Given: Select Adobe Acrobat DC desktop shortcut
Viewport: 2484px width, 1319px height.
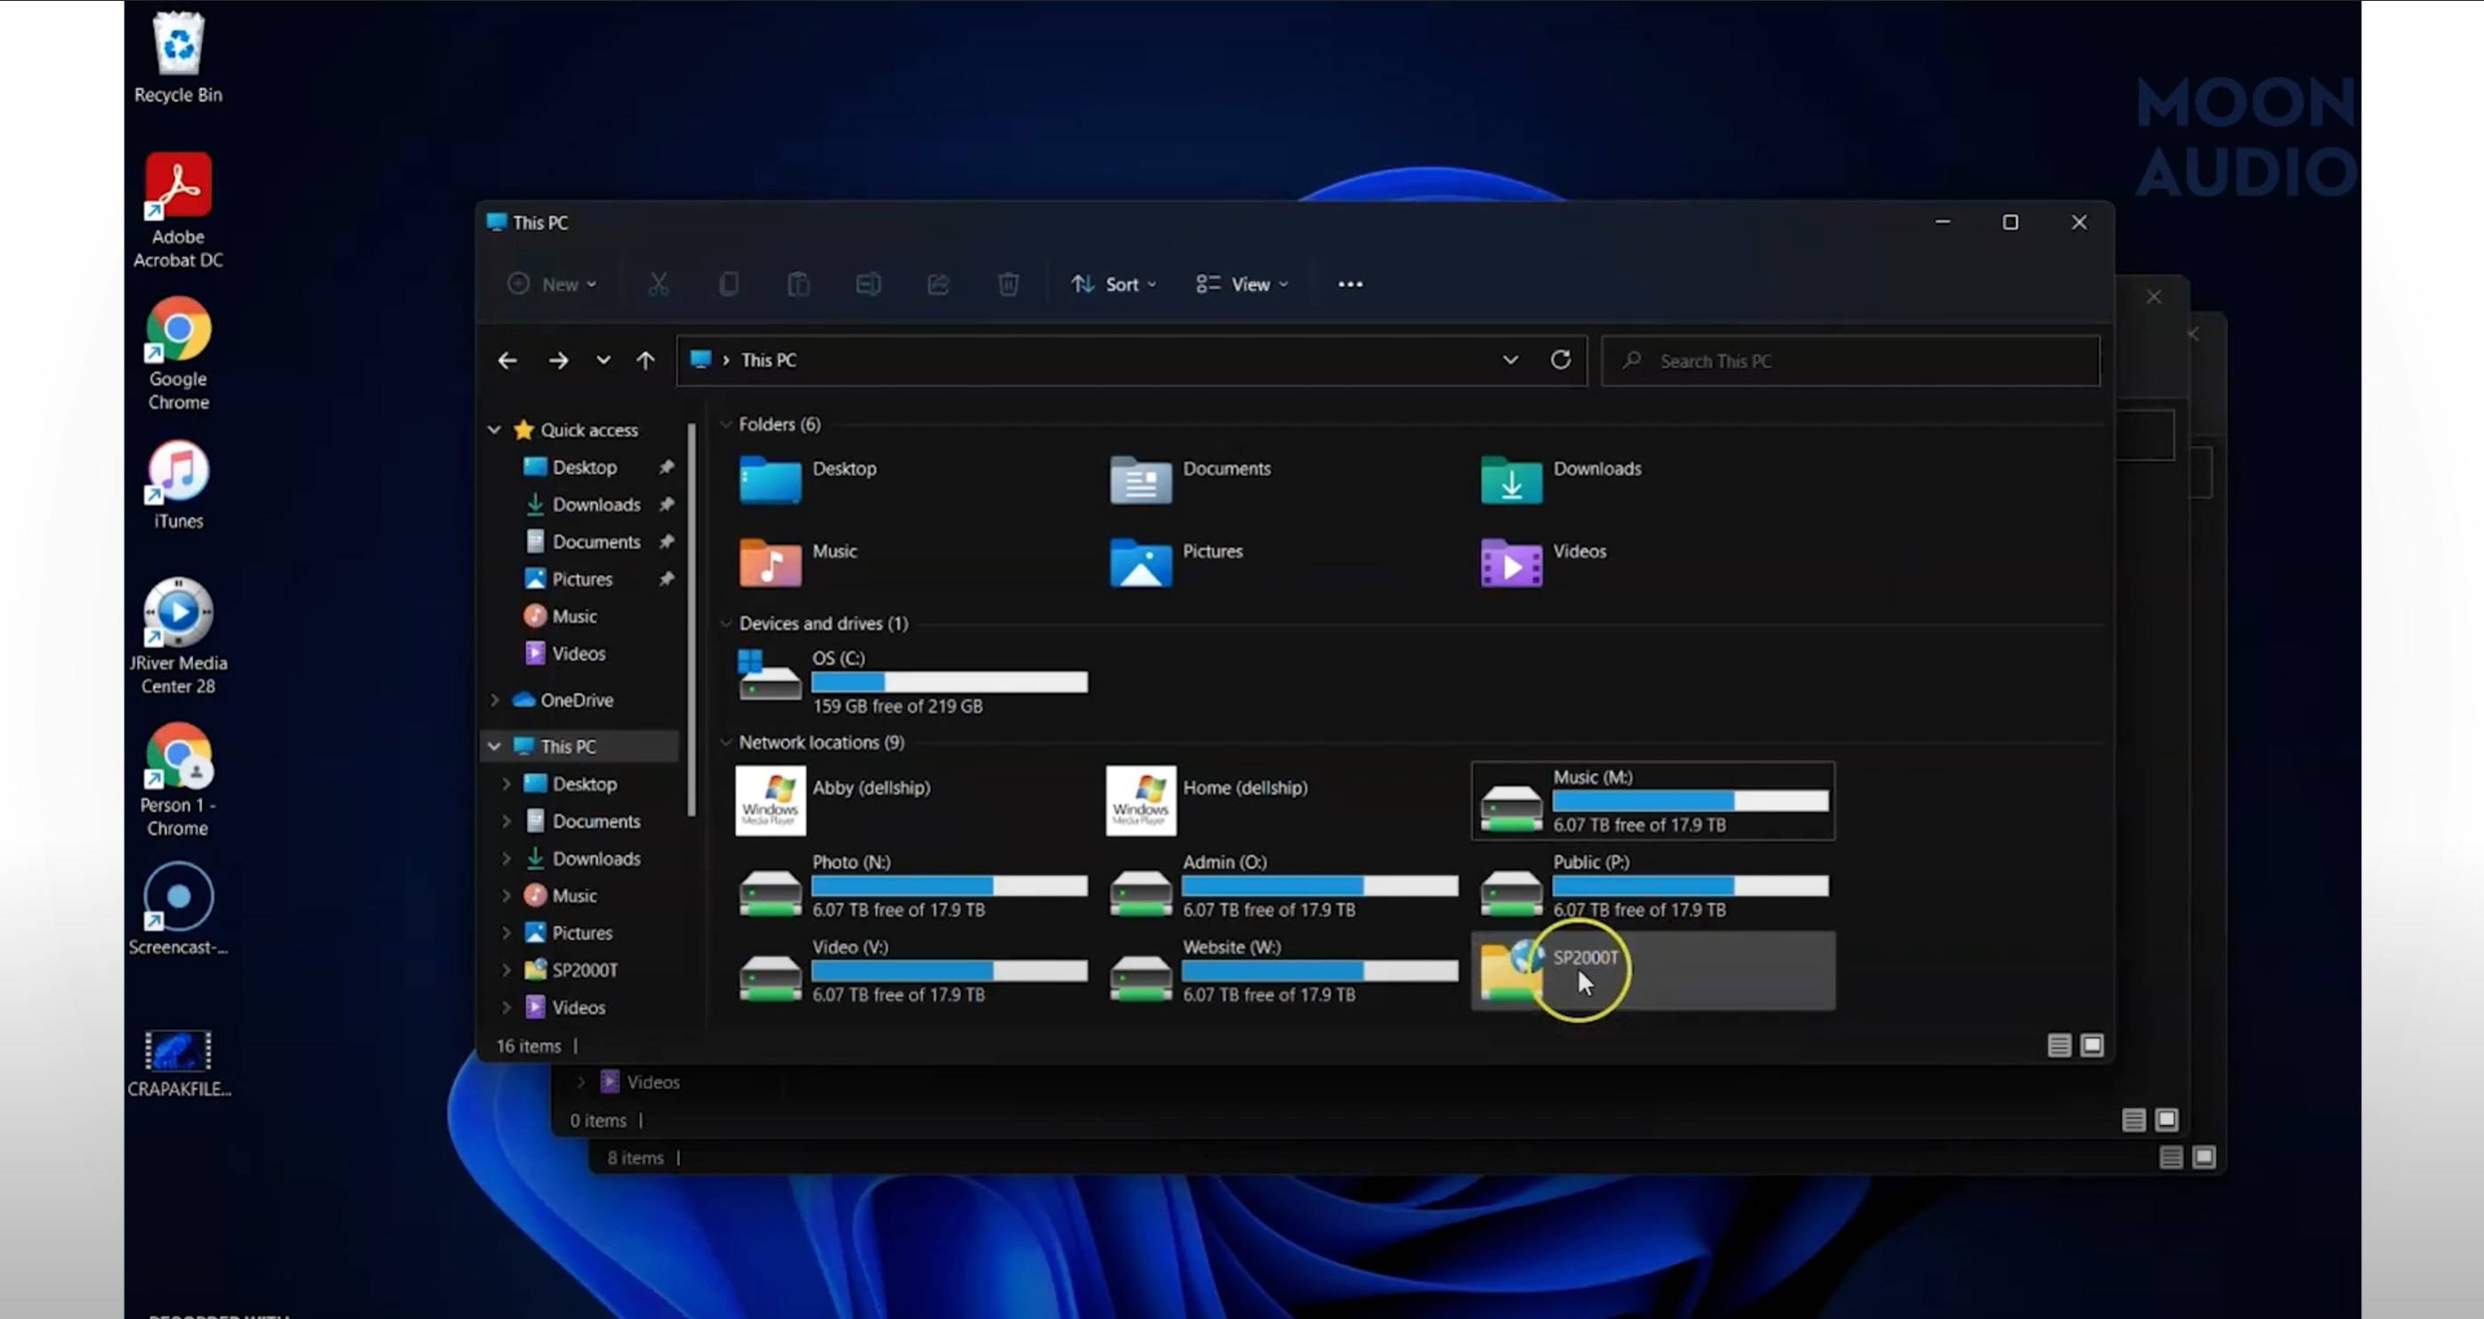Looking at the screenshot, I should tap(178, 210).
